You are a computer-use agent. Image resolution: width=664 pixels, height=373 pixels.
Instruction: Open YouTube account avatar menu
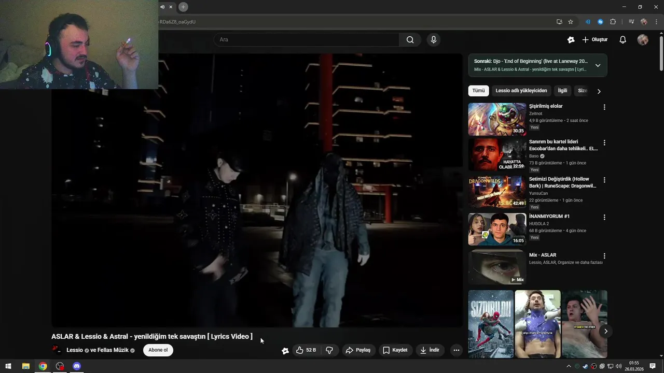coord(643,39)
